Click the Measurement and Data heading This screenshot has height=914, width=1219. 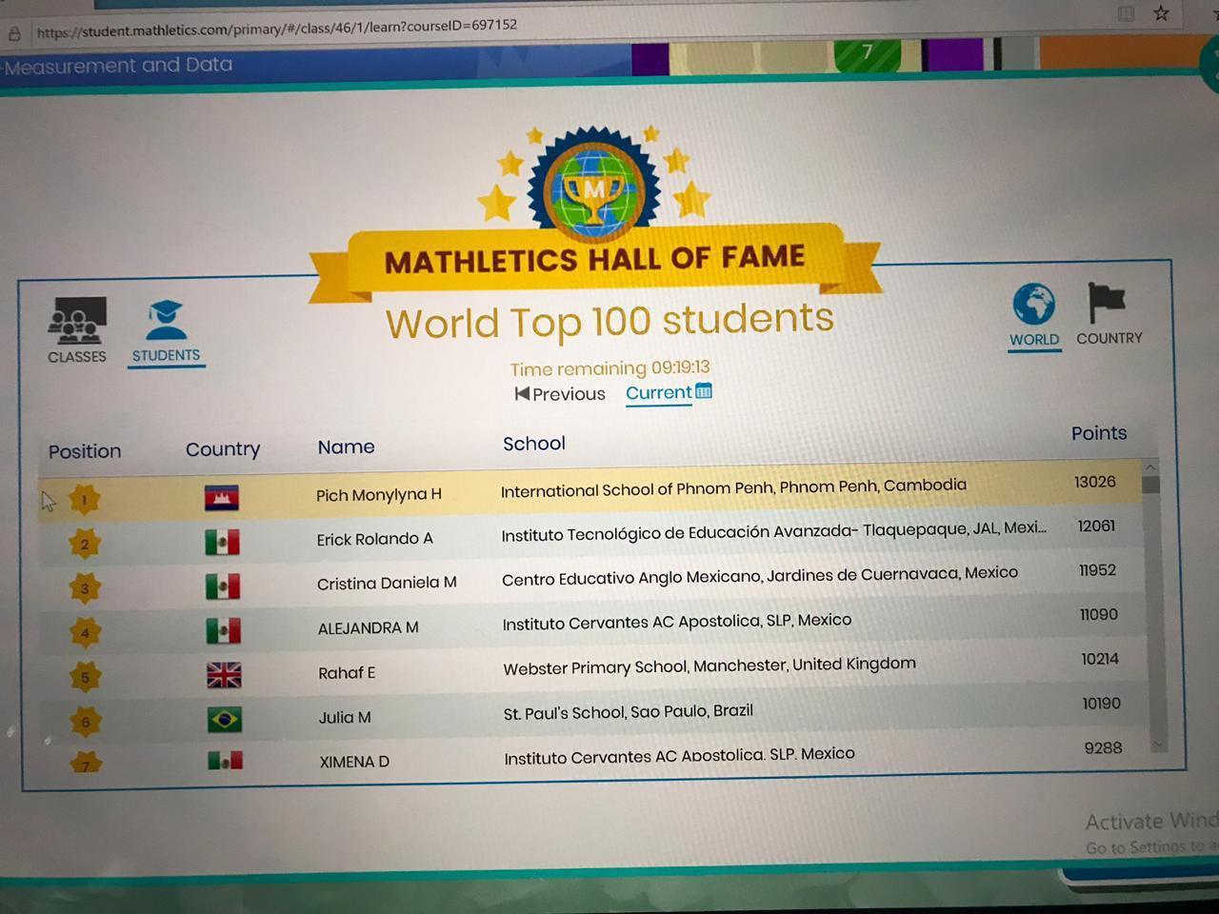click(x=118, y=65)
